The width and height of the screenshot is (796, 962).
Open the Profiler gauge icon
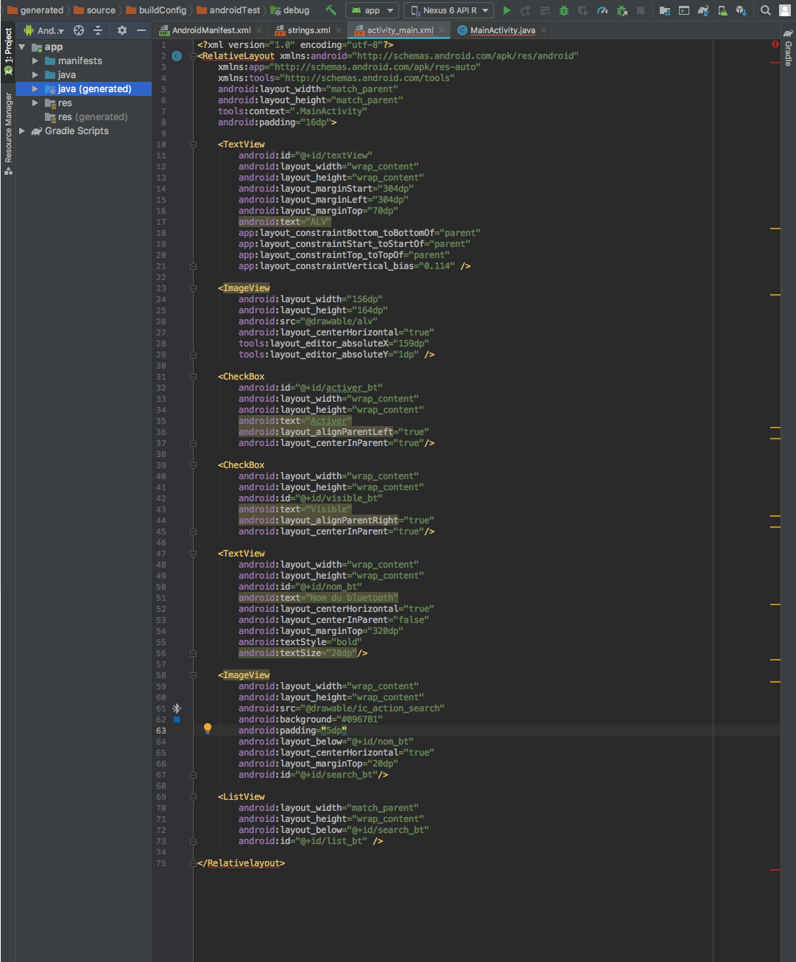[x=602, y=10]
